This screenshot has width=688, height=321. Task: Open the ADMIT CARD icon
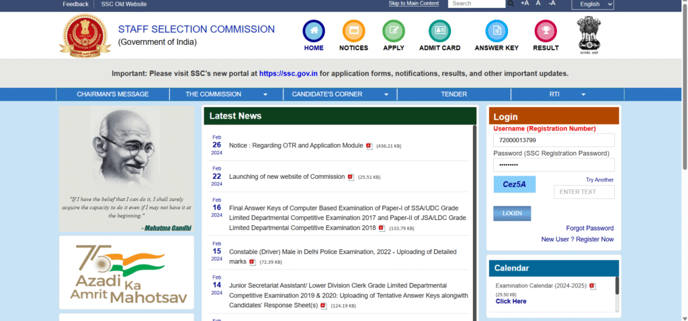pos(439,31)
